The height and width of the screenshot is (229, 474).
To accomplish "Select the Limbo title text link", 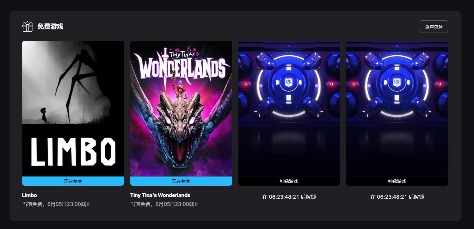I will click(29, 195).
